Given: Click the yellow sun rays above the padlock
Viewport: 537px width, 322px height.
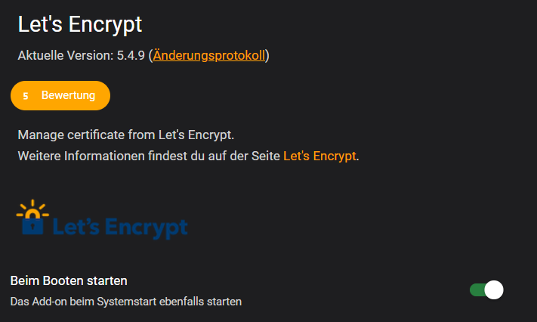Looking at the screenshot, I should pos(32,208).
